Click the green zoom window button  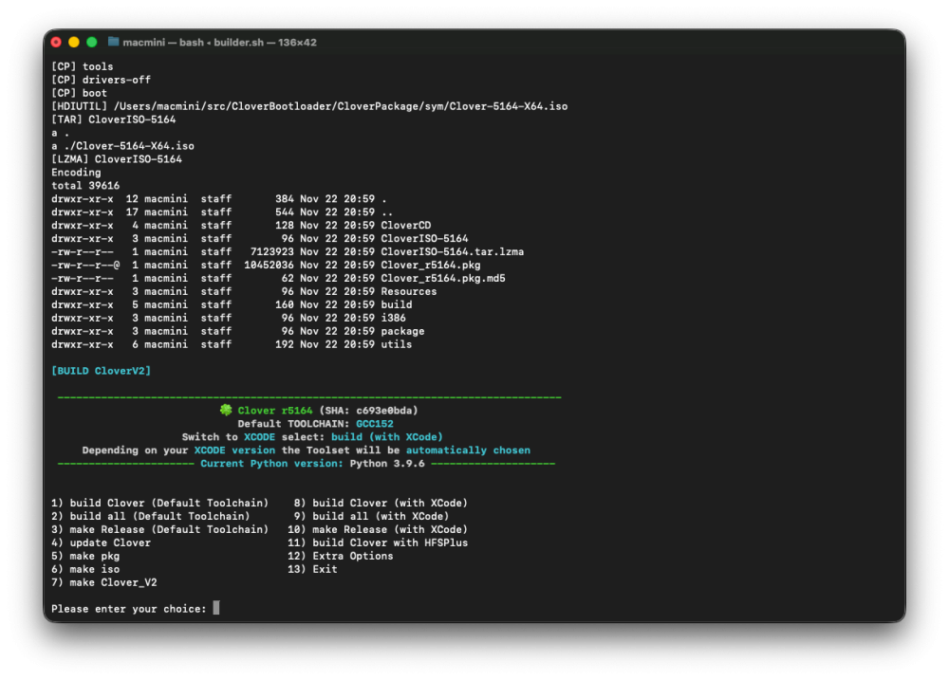pyautogui.click(x=92, y=43)
